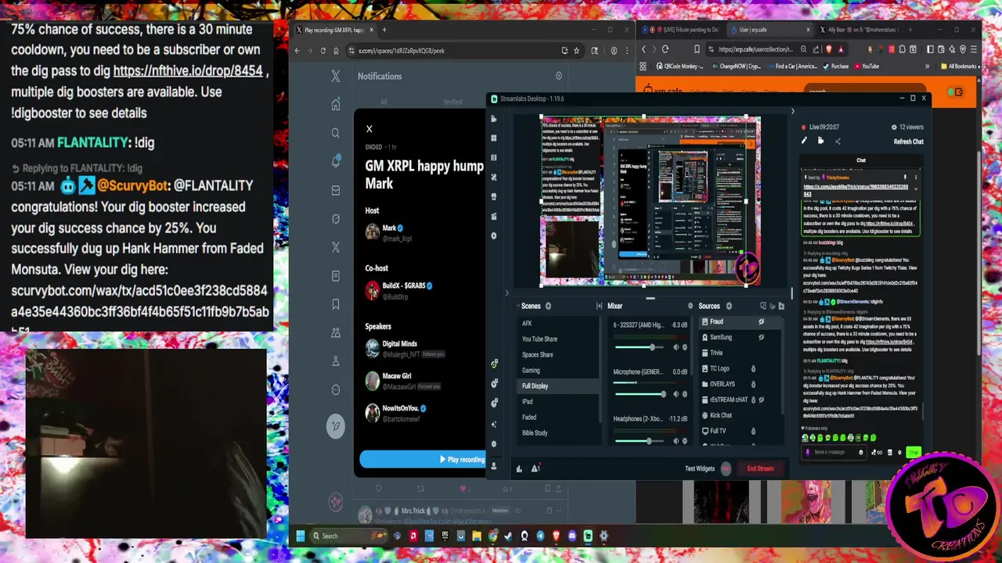Open settings gear for Headphones mixer channel
The width and height of the screenshot is (1002, 563).
tap(685, 440)
